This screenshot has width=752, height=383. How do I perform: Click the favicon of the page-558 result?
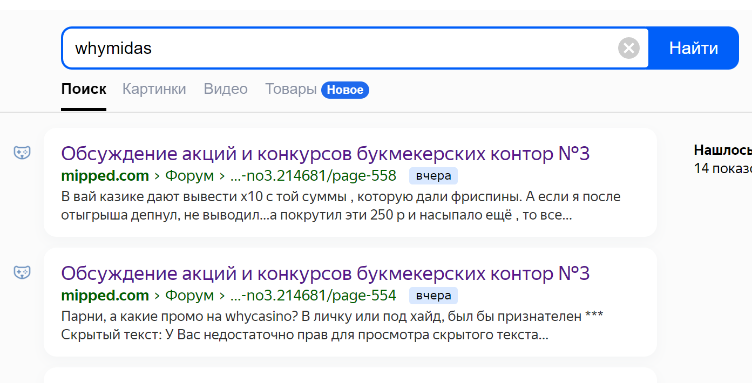[x=22, y=153]
